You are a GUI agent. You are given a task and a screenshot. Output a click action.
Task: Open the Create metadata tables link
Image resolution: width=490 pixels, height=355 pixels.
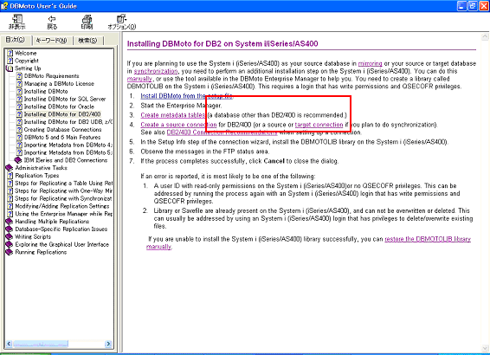[x=173, y=115]
